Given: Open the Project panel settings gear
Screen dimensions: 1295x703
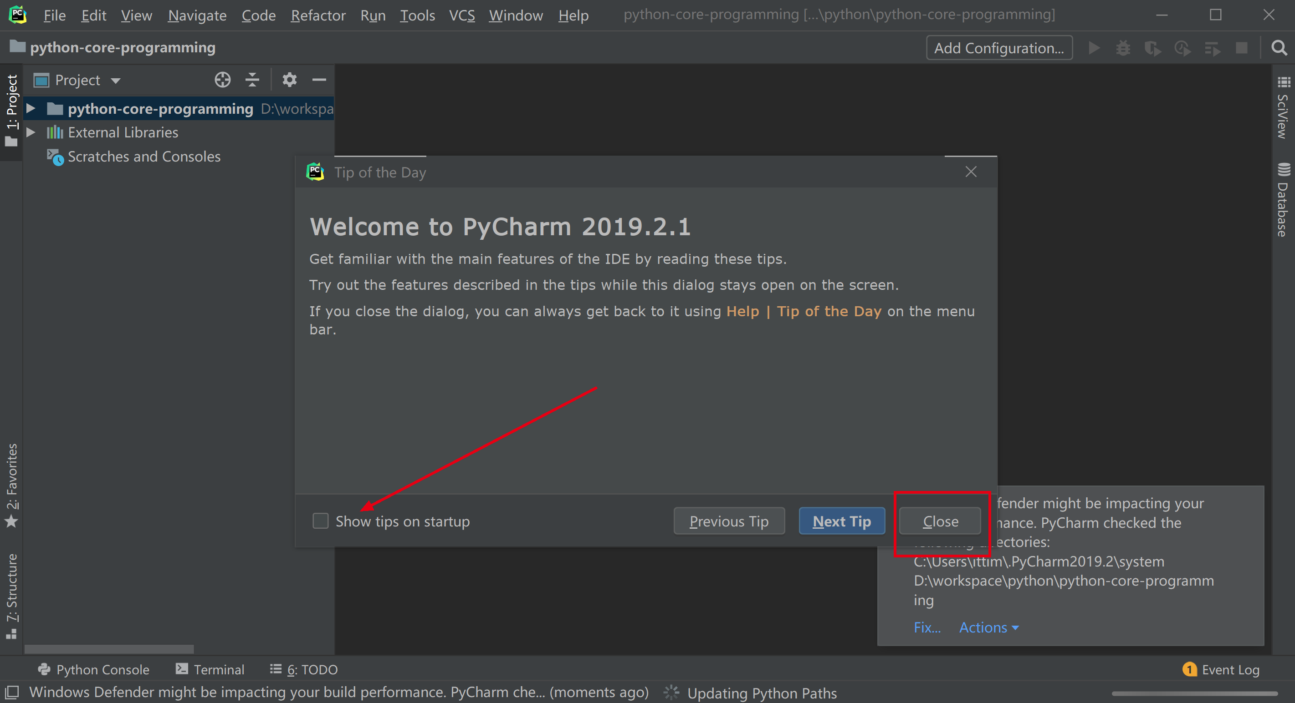Looking at the screenshot, I should tap(287, 80).
